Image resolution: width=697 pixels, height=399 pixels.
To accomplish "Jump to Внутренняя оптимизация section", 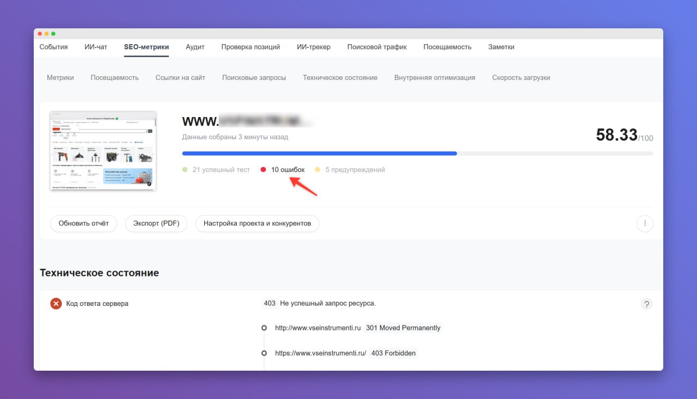I will (435, 78).
